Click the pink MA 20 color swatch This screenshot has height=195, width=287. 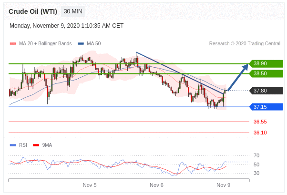[x=13, y=43]
